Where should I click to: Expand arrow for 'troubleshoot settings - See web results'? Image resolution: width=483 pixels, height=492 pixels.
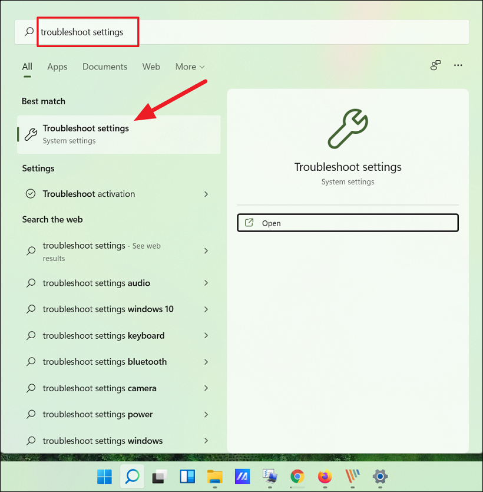tap(206, 250)
